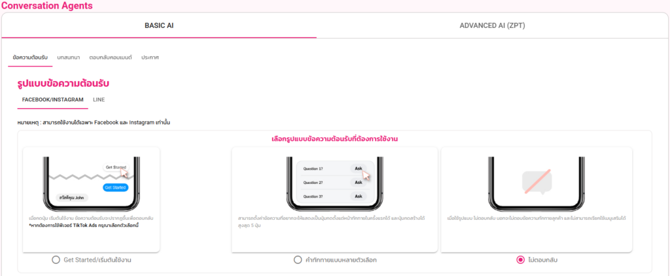Choose the คำทักทายแบบหลายตัวเลือก radio option

(x=298, y=260)
